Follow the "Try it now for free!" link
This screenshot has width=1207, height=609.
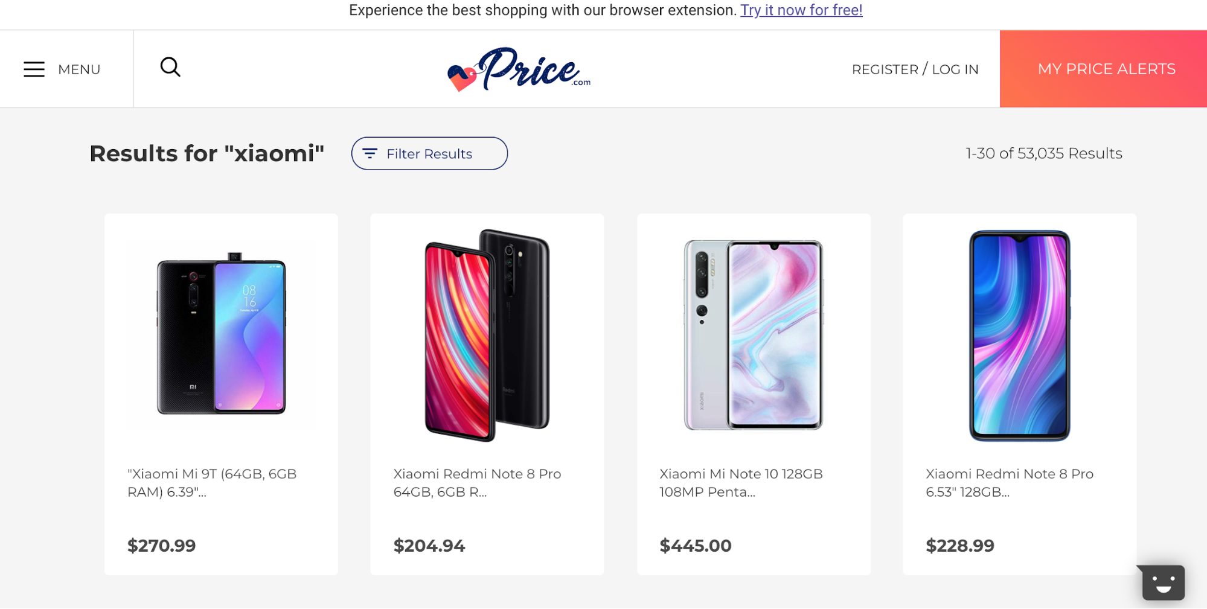coord(801,10)
